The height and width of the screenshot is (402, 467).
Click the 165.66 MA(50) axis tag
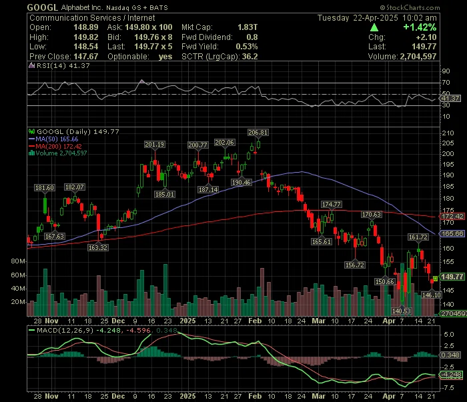452,233
